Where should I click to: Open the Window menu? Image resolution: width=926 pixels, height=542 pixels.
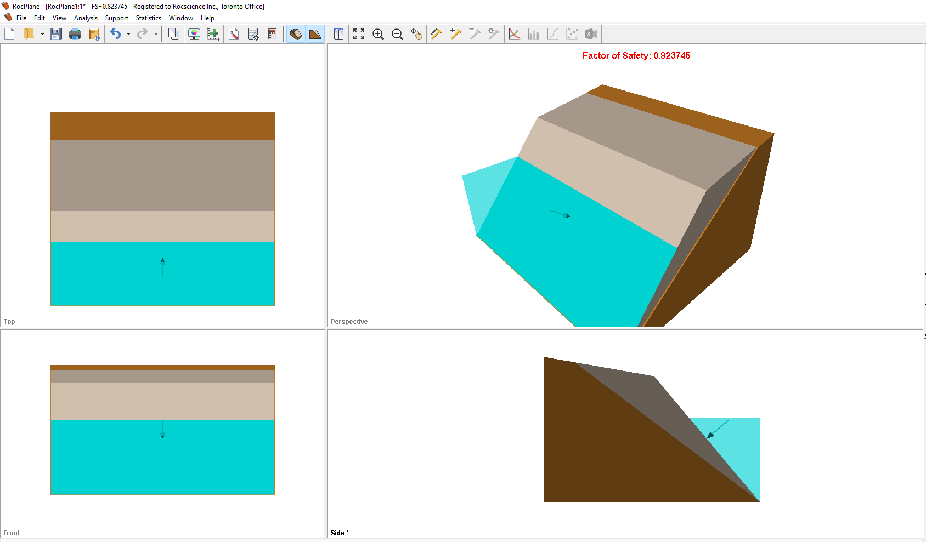click(x=181, y=18)
